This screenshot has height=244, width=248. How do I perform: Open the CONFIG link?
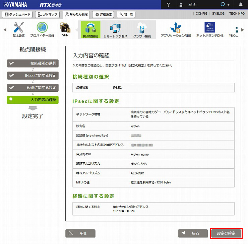click(x=201, y=14)
